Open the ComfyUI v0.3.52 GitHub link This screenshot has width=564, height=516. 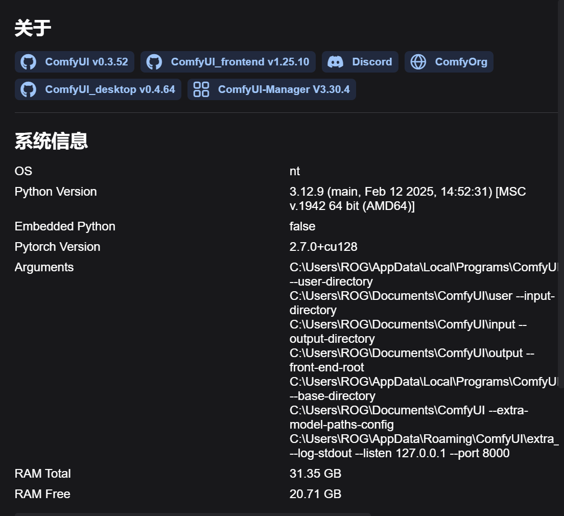(x=75, y=62)
